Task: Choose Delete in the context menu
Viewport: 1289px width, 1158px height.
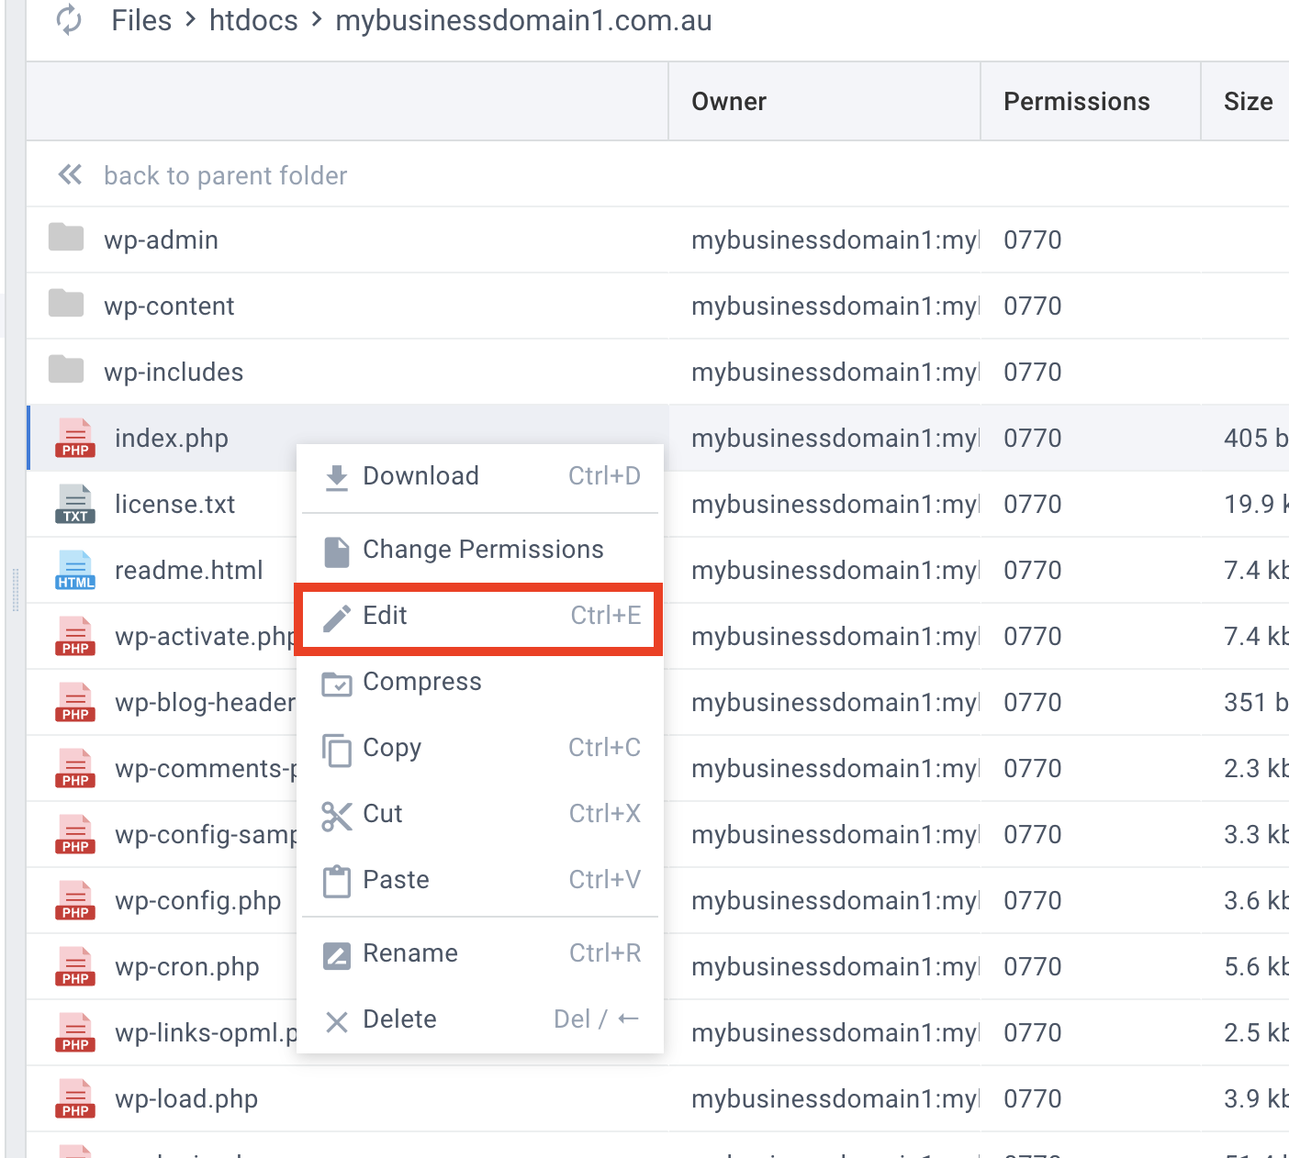Action: tap(399, 1019)
